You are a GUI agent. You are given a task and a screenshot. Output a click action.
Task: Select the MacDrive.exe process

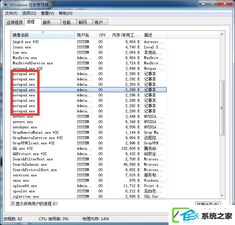coord(89,58)
